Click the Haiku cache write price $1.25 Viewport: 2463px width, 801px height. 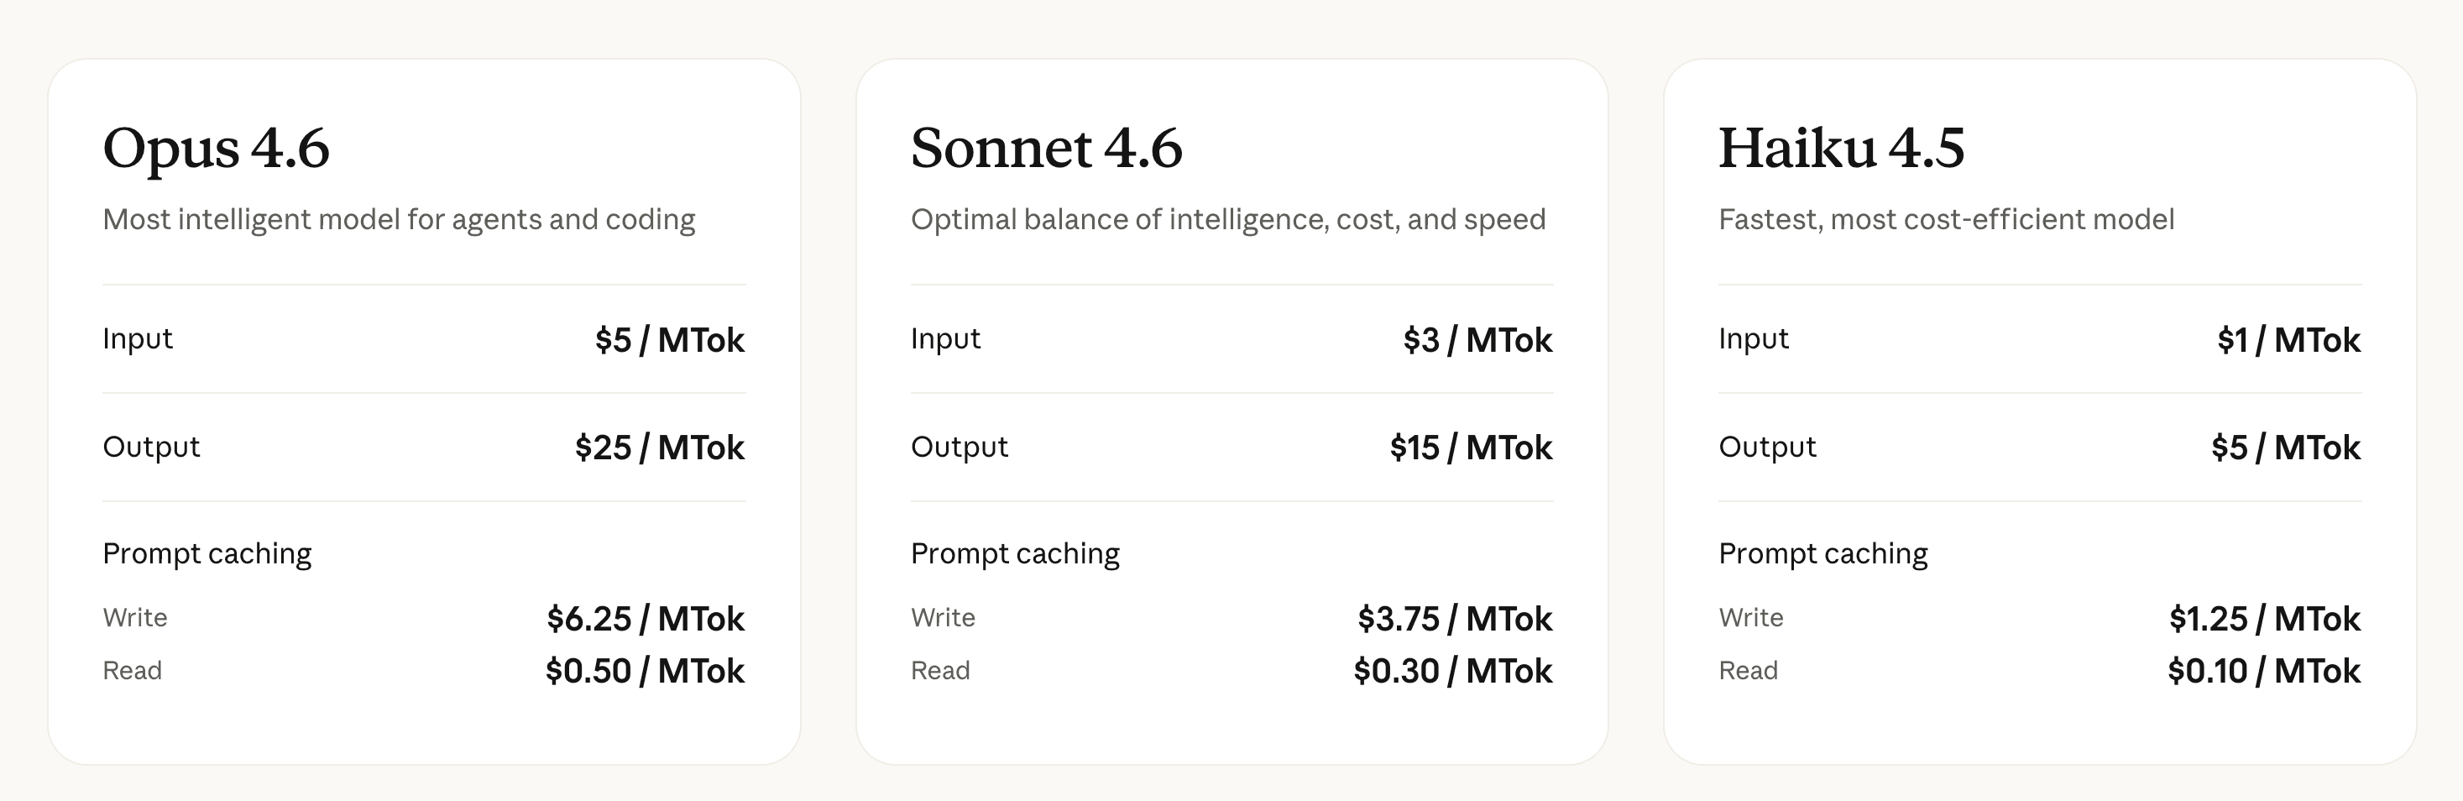coord(2264,620)
